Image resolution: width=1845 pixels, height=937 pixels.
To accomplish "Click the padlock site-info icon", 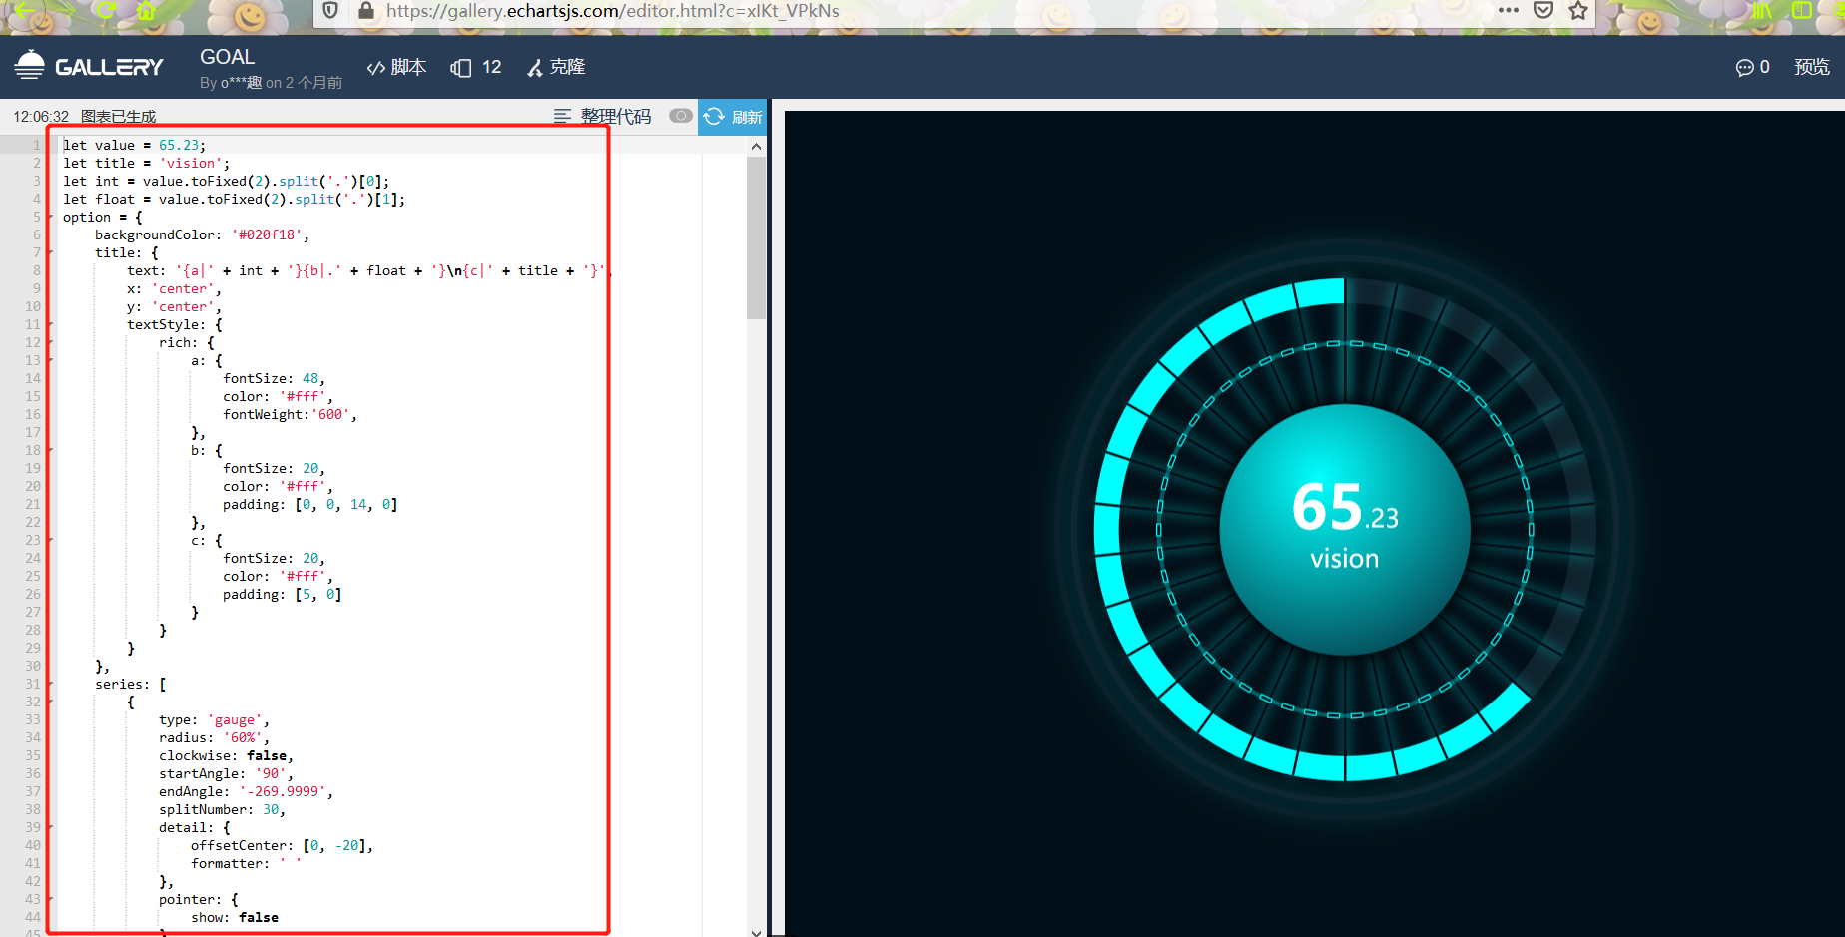I will 365,11.
